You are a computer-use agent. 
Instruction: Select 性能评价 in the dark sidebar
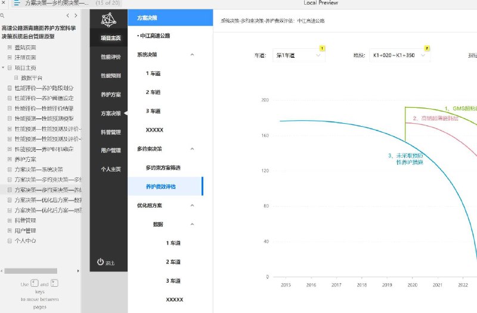click(111, 57)
